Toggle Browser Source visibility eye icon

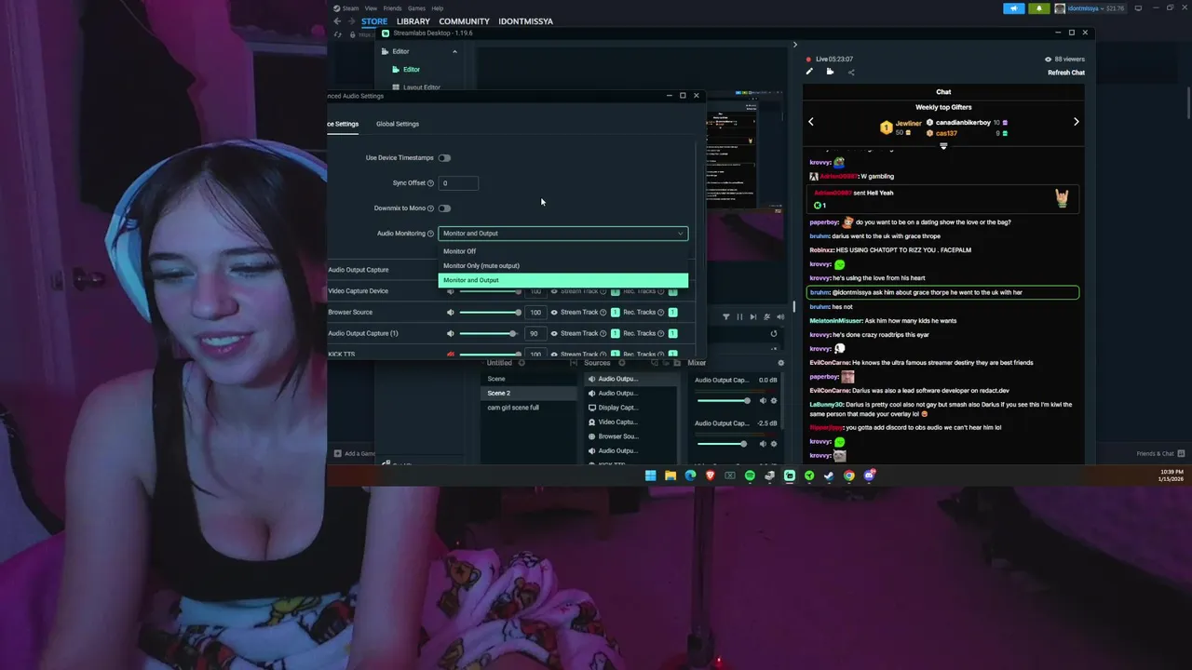[x=554, y=312]
